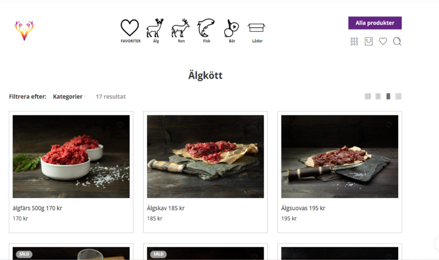
Task: View wishlist via header heart icon
Action: (383, 42)
